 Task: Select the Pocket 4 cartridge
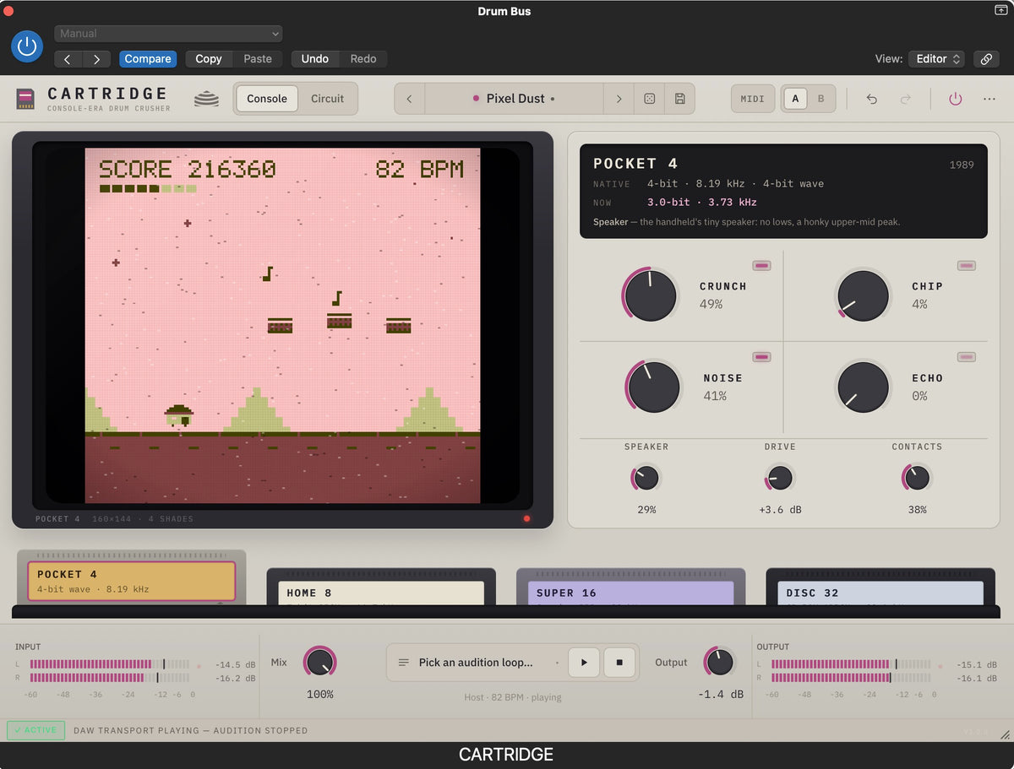(x=131, y=581)
